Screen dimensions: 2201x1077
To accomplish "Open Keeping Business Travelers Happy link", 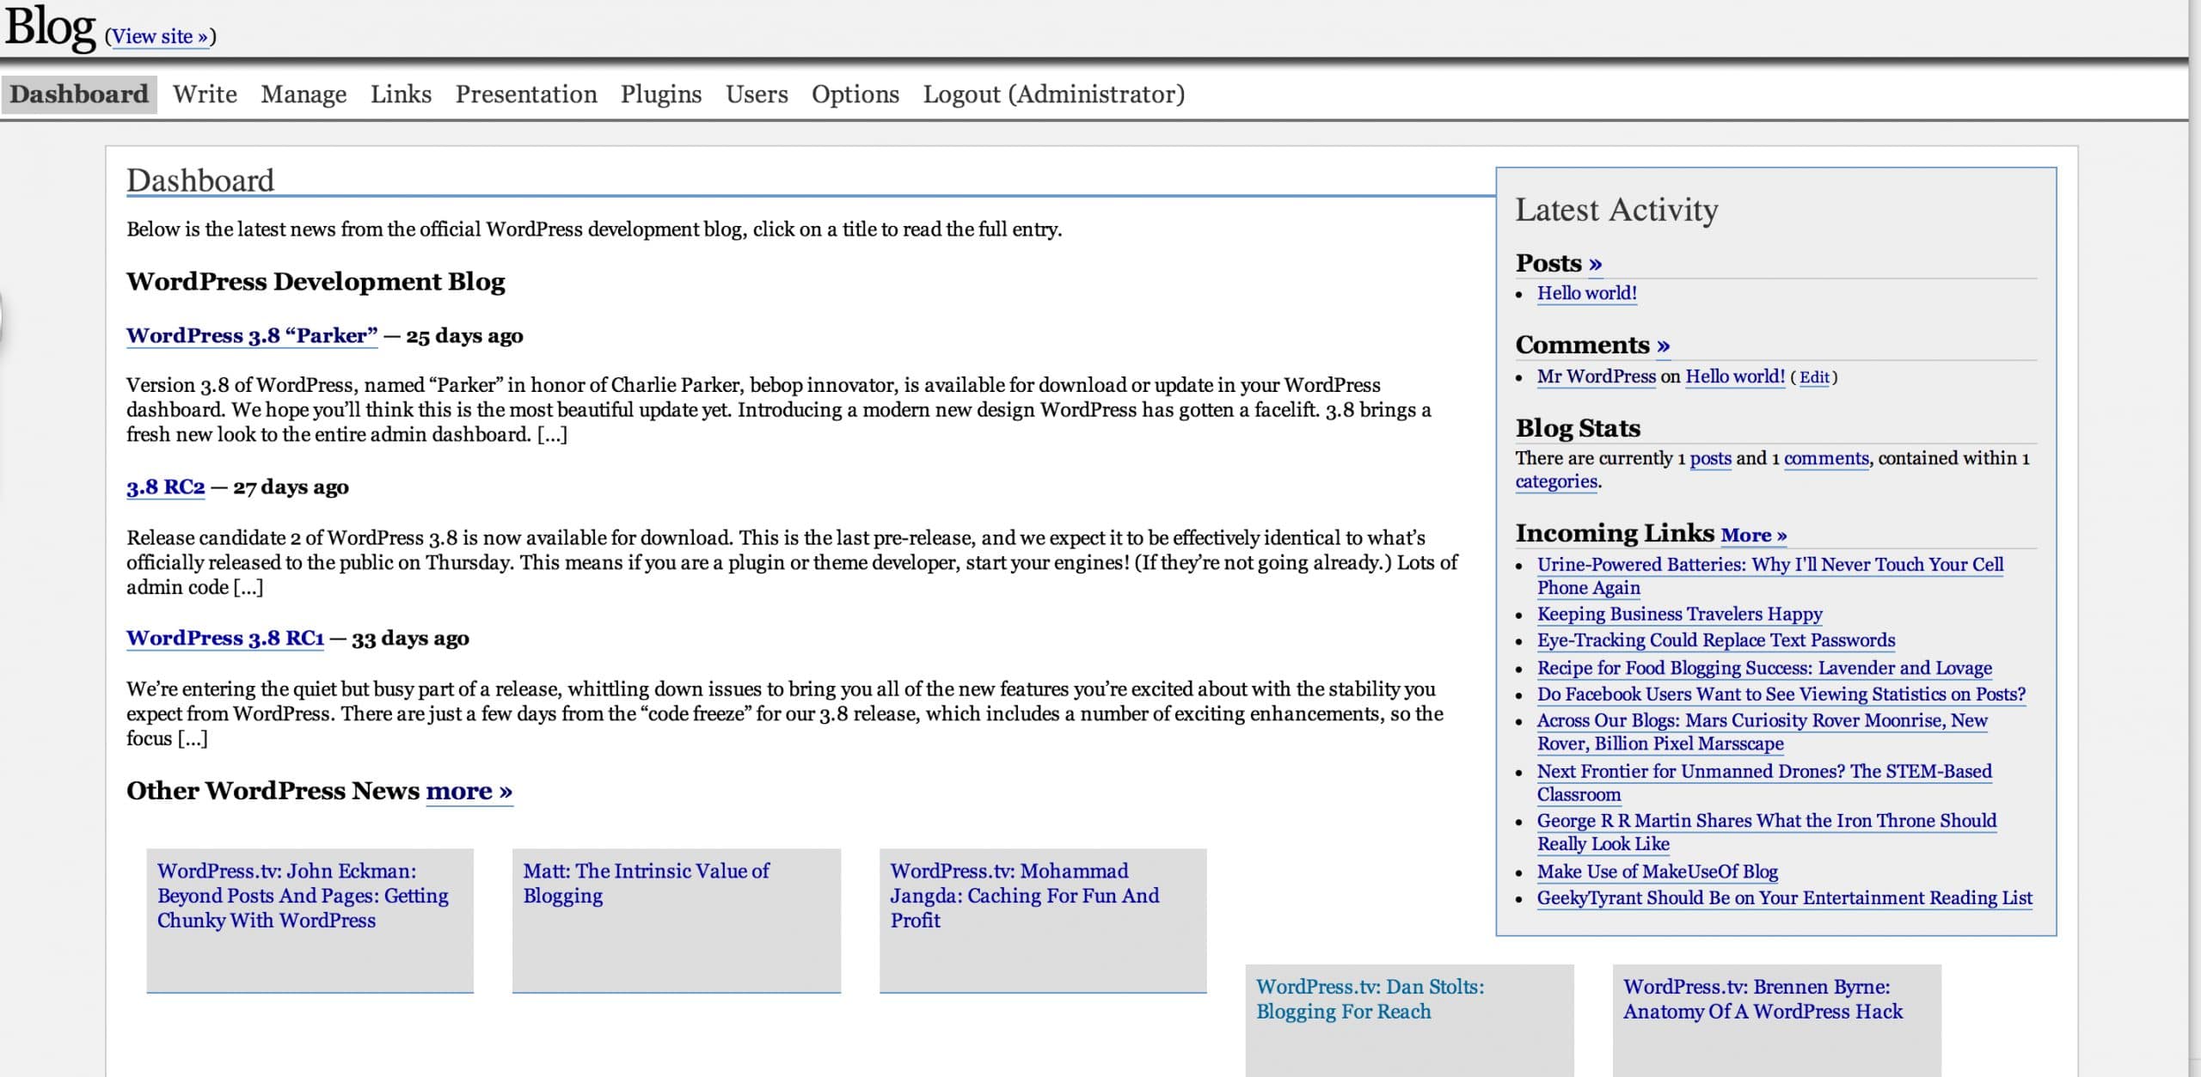I will [x=1680, y=614].
